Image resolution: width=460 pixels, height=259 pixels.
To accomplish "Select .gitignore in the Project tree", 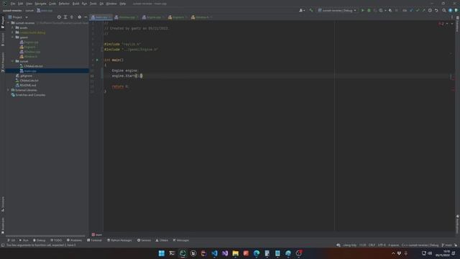I will (24, 76).
